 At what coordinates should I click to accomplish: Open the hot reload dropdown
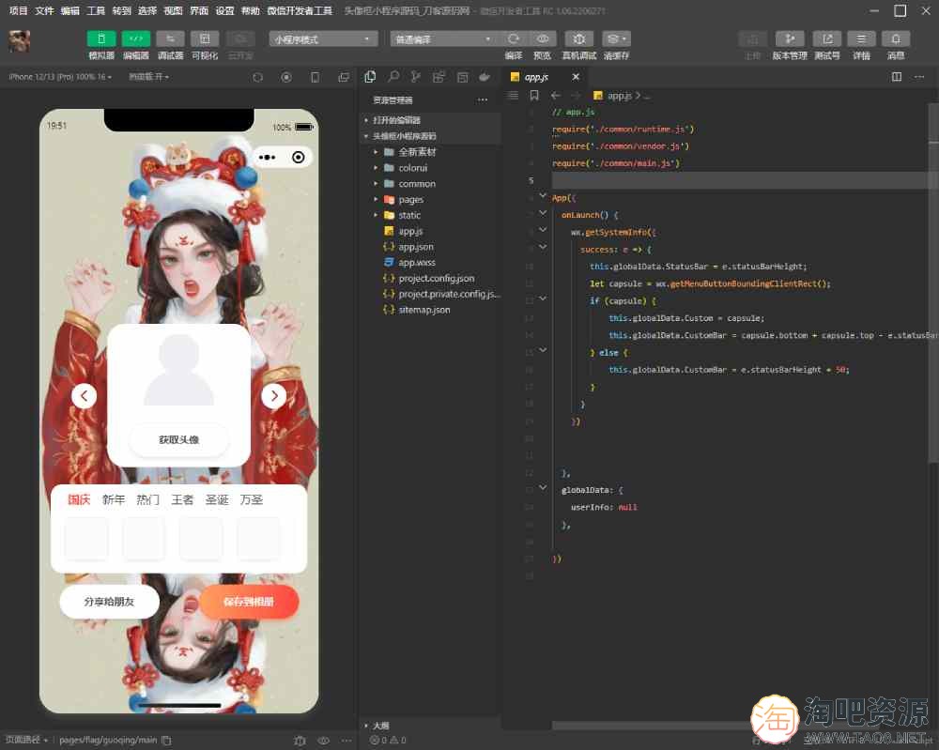point(148,77)
